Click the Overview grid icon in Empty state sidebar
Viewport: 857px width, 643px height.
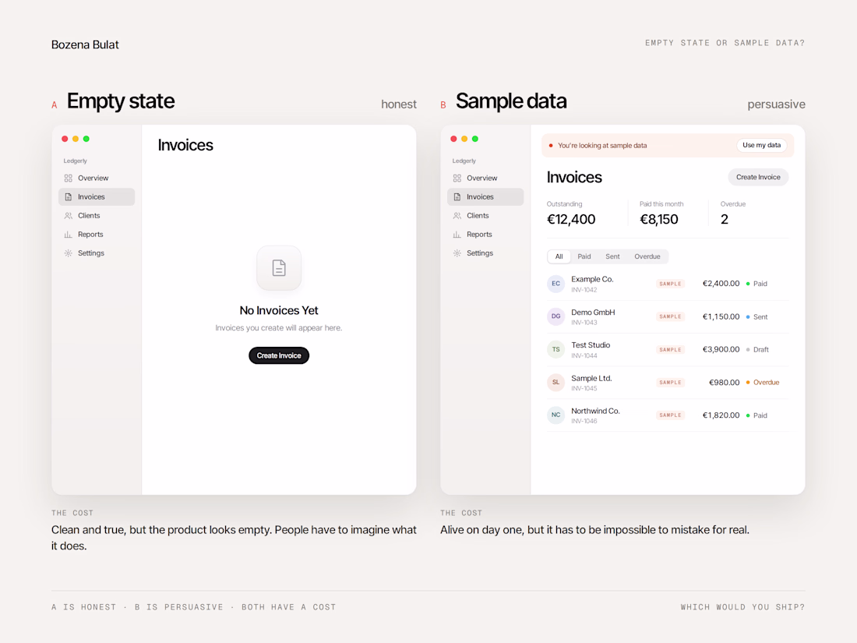(69, 178)
